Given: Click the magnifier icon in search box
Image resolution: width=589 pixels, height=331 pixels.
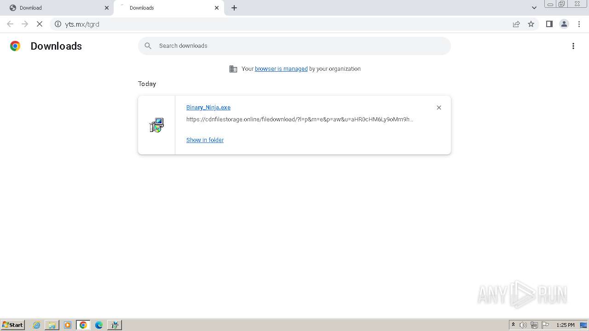Looking at the screenshot, I should (x=148, y=46).
